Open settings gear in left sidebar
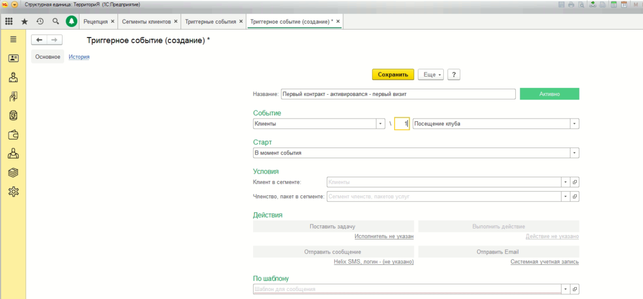This screenshot has width=643, height=299. [13, 192]
